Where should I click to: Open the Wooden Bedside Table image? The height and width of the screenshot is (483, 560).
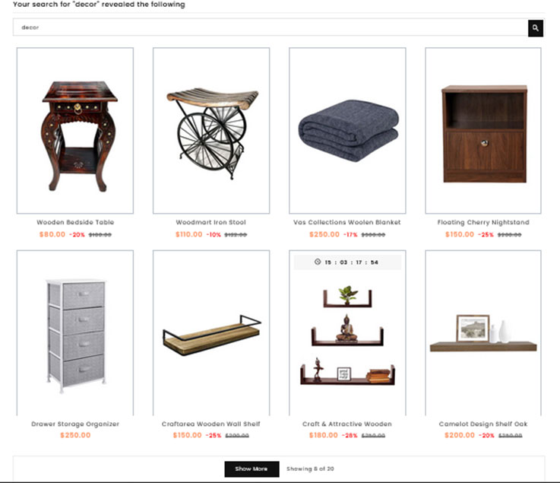(75, 131)
